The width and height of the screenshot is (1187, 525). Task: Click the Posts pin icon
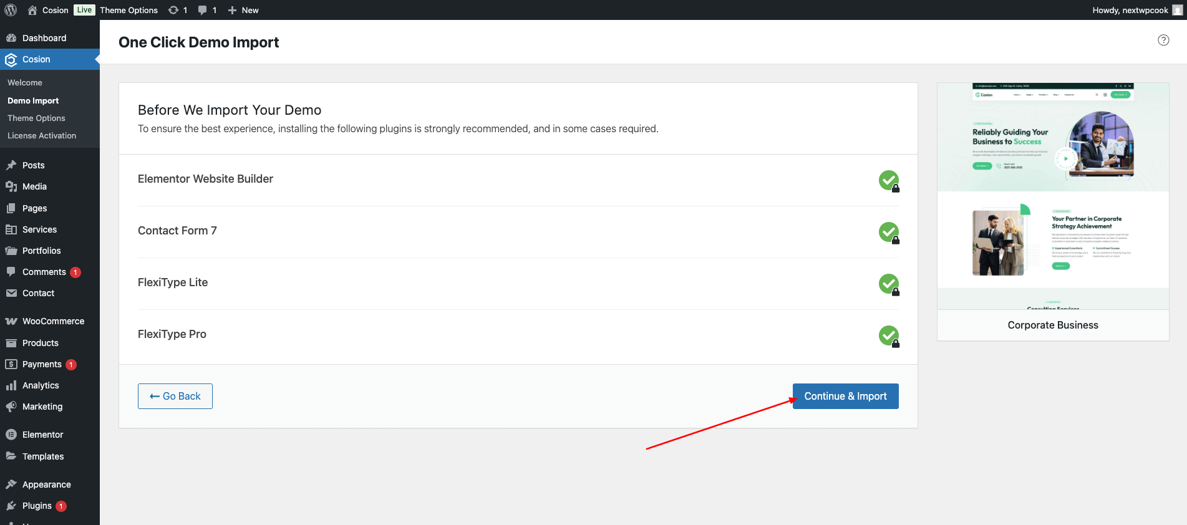pyautogui.click(x=11, y=165)
